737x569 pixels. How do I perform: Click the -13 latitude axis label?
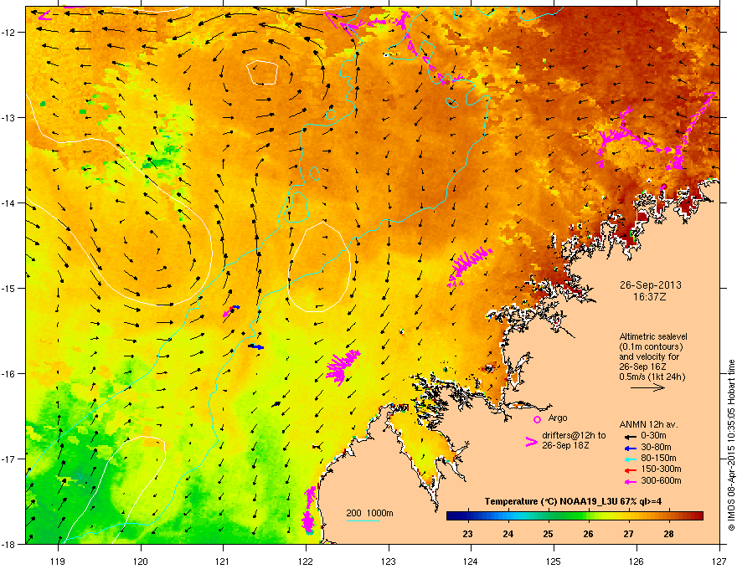[8, 117]
